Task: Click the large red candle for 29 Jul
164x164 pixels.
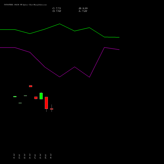Action: coord(46,103)
